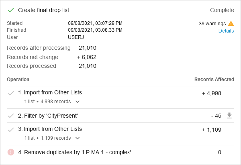Expand the 1 list 1,109 records details

point(78,138)
